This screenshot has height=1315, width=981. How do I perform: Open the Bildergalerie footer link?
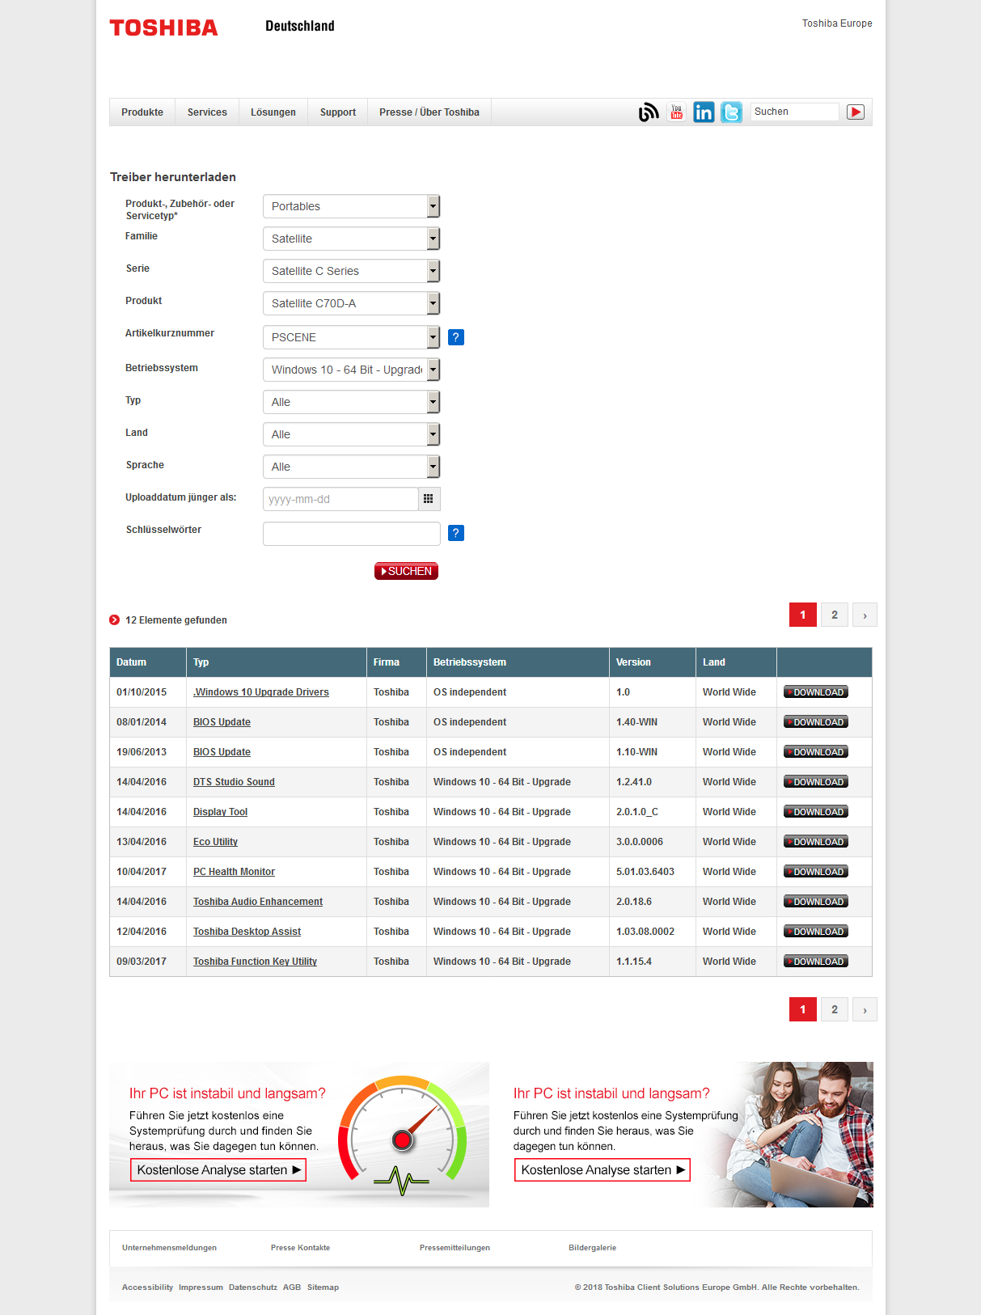pos(592,1248)
